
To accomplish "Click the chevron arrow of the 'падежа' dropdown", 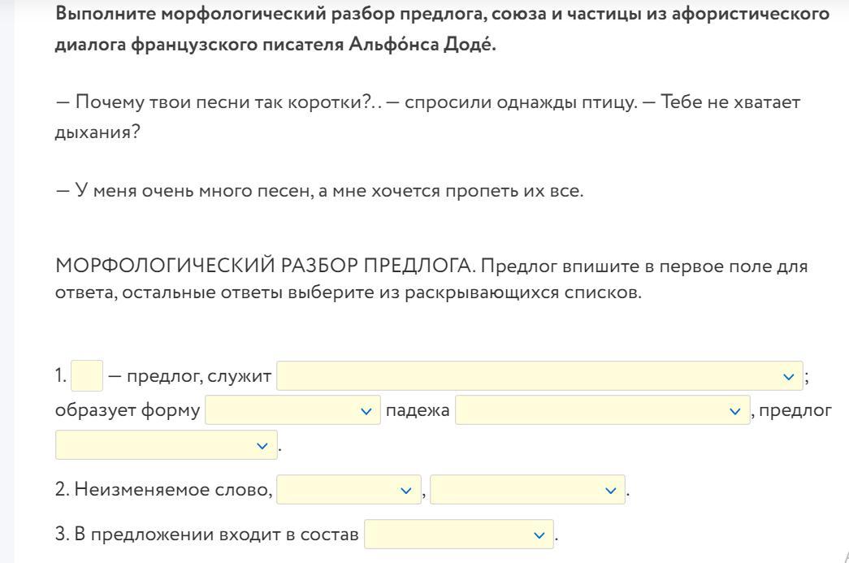I will (735, 411).
